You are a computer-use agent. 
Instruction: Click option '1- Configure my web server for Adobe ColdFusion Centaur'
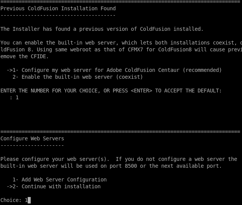click(114, 70)
